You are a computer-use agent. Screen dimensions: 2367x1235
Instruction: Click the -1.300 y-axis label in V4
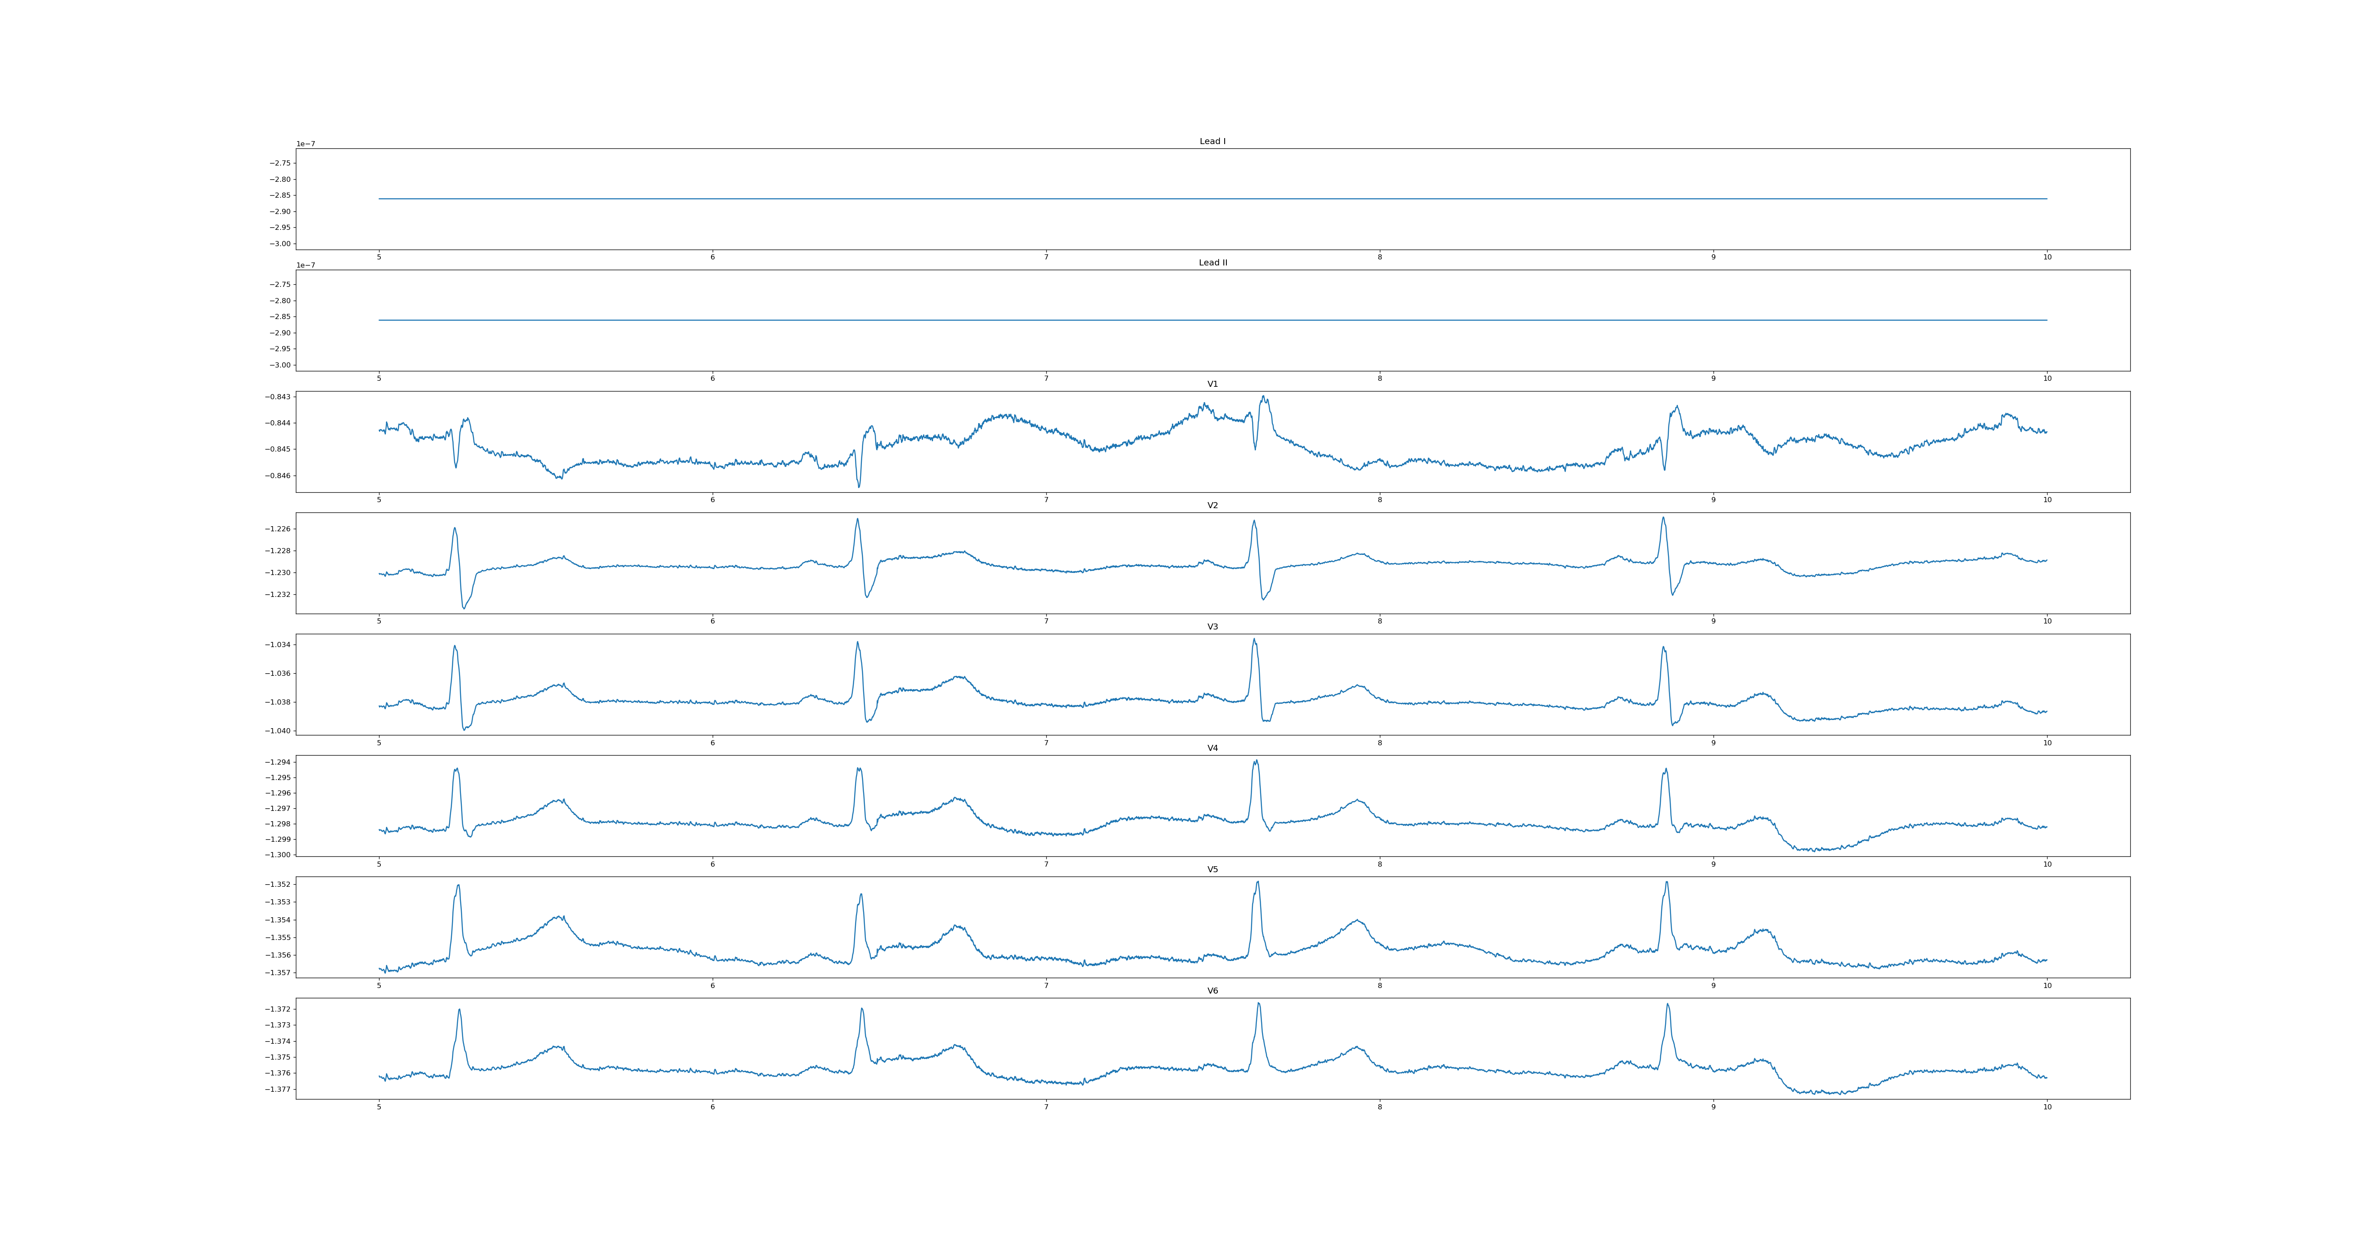tap(277, 855)
